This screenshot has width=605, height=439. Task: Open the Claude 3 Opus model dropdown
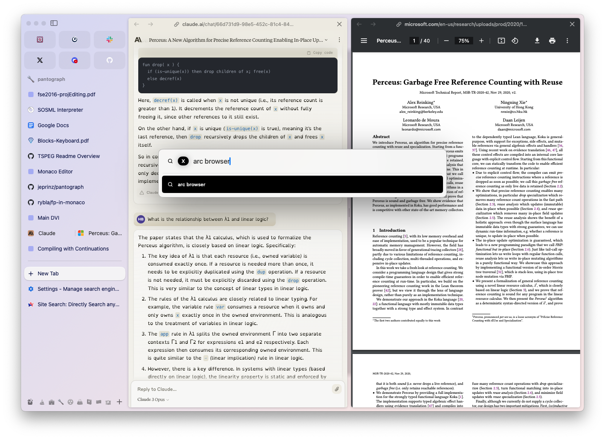pos(153,400)
